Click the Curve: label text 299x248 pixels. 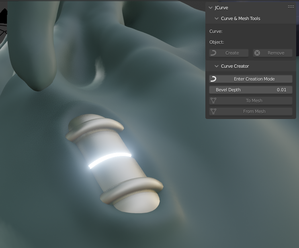click(x=216, y=31)
